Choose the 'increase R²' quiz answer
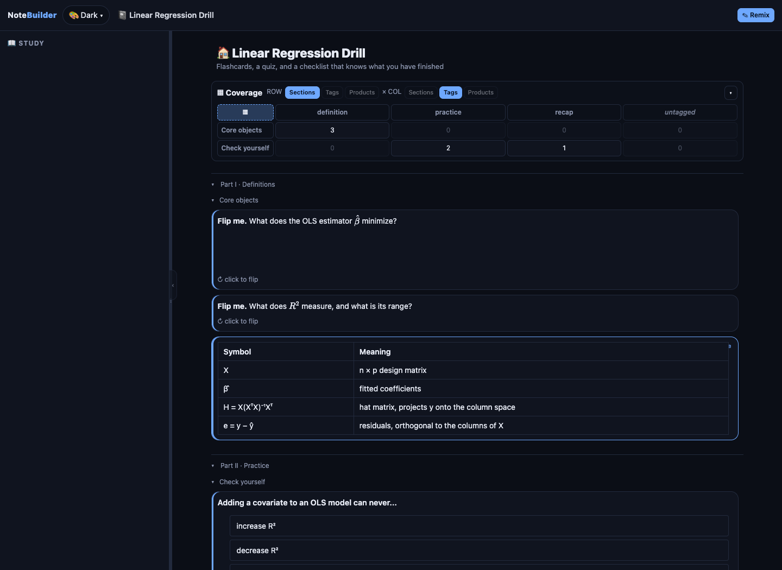782x570 pixels. (x=479, y=526)
